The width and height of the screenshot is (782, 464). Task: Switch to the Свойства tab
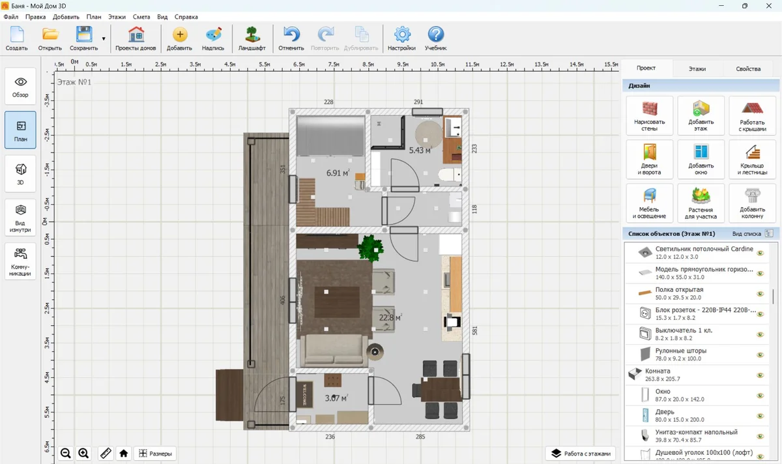[x=747, y=68]
